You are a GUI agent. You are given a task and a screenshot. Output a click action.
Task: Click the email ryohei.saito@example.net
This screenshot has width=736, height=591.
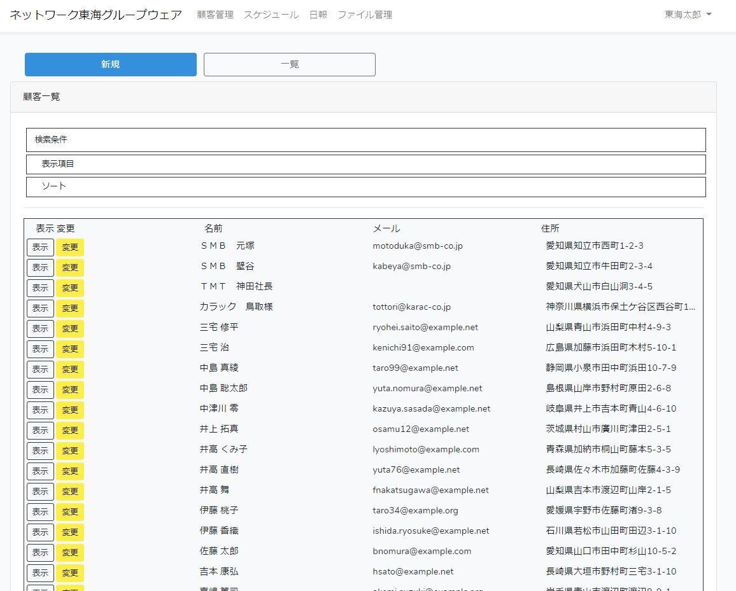tap(425, 328)
